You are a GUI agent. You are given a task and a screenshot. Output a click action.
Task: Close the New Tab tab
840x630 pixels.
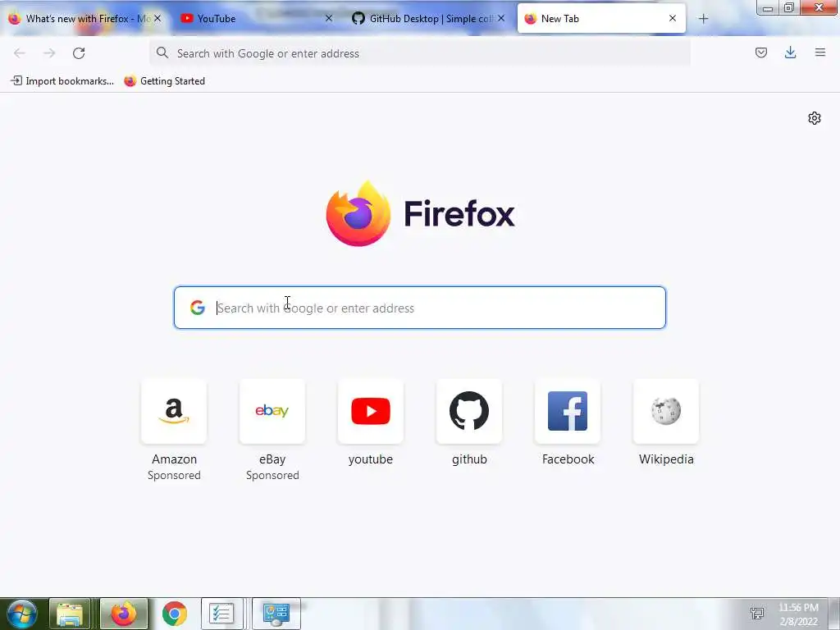click(x=673, y=18)
